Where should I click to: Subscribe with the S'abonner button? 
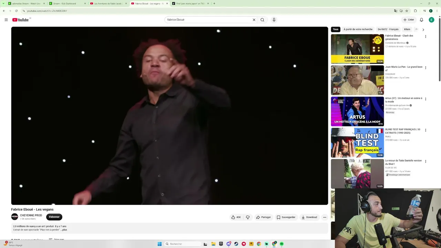(54, 217)
